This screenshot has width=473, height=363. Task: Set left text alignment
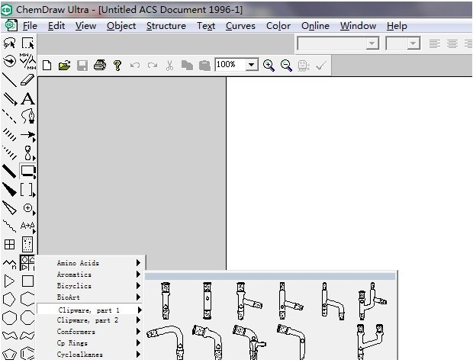(x=434, y=44)
